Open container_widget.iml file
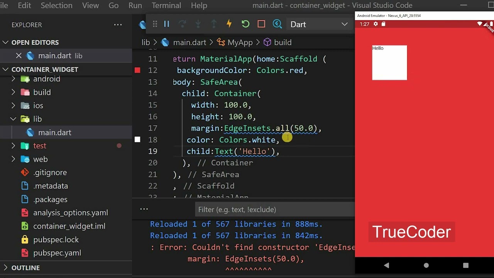The height and width of the screenshot is (278, 494). point(69,226)
